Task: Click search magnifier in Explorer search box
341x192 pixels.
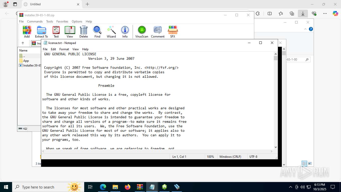Action: click(x=307, y=59)
